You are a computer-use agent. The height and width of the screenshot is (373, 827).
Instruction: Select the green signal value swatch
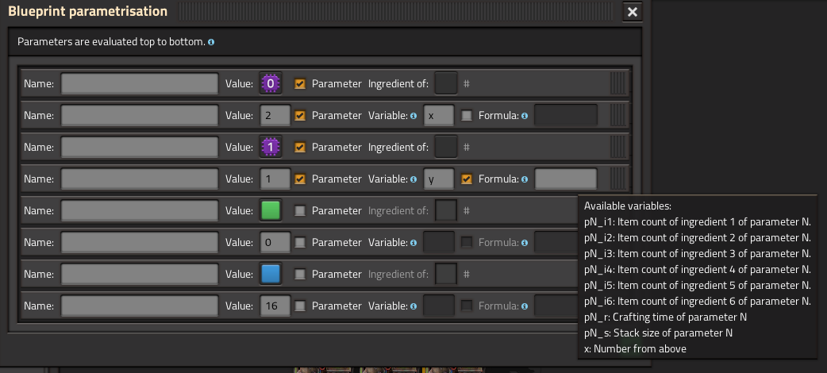pos(271,210)
